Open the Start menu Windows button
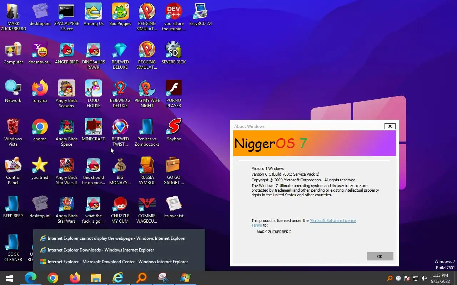Image resolution: width=457 pixels, height=285 pixels. point(9,278)
